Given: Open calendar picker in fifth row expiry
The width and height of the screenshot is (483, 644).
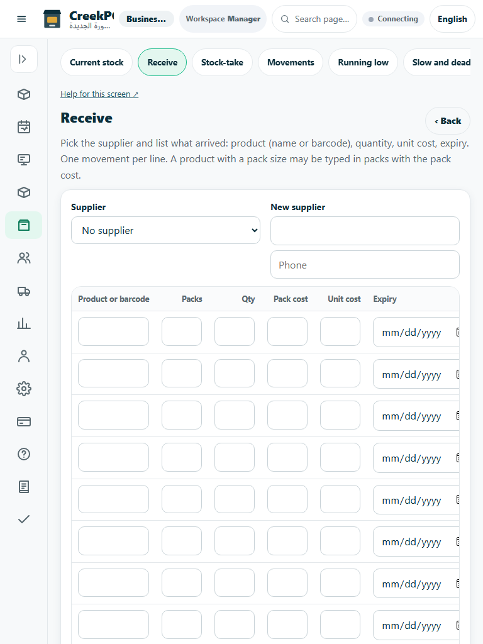Looking at the screenshot, I should pos(457,500).
